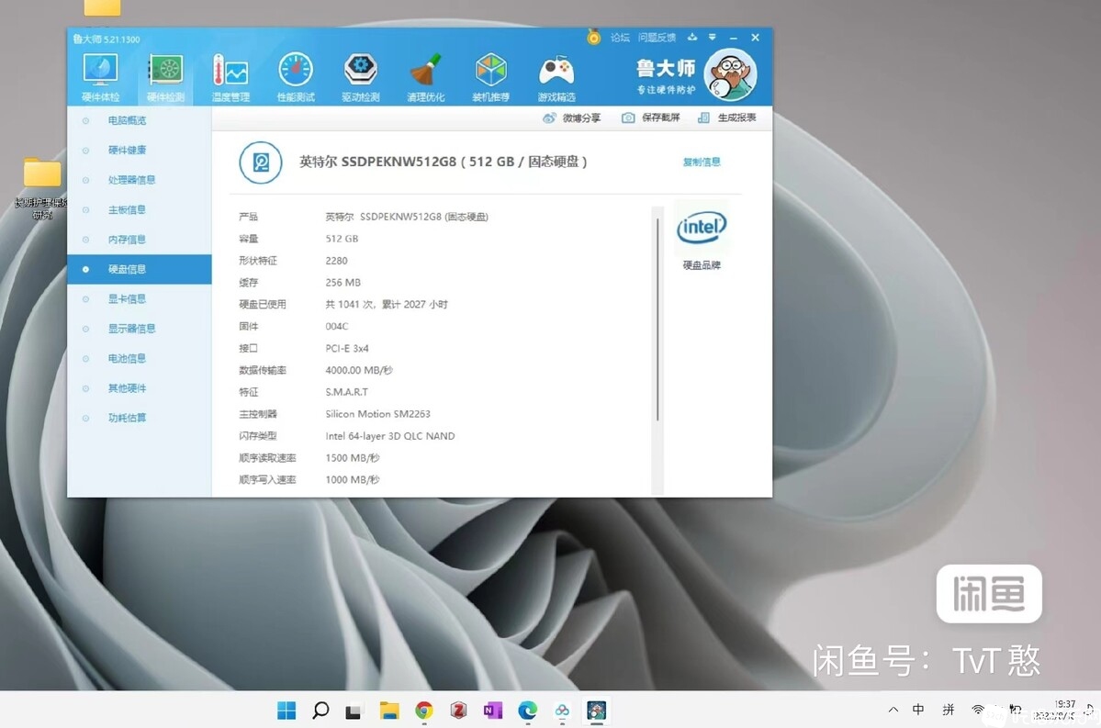The image size is (1101, 728).
Task: Select 硬盘信息 in the sidebar
Action: point(139,270)
